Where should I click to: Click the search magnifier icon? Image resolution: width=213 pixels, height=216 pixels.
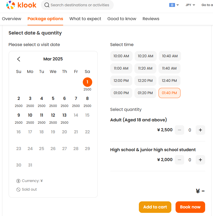point(47,5)
